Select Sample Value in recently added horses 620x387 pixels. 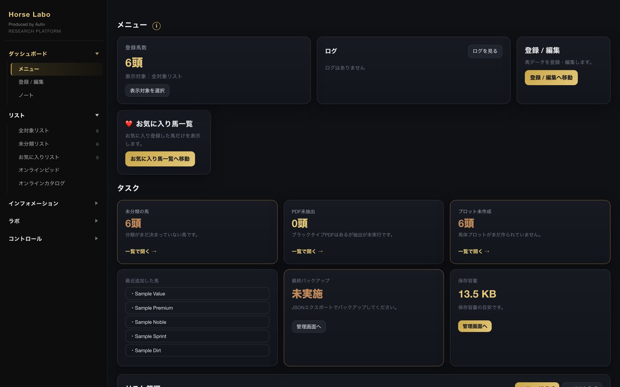coord(197,294)
